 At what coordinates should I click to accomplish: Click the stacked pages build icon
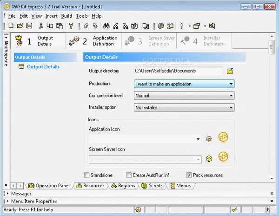coord(161,26)
